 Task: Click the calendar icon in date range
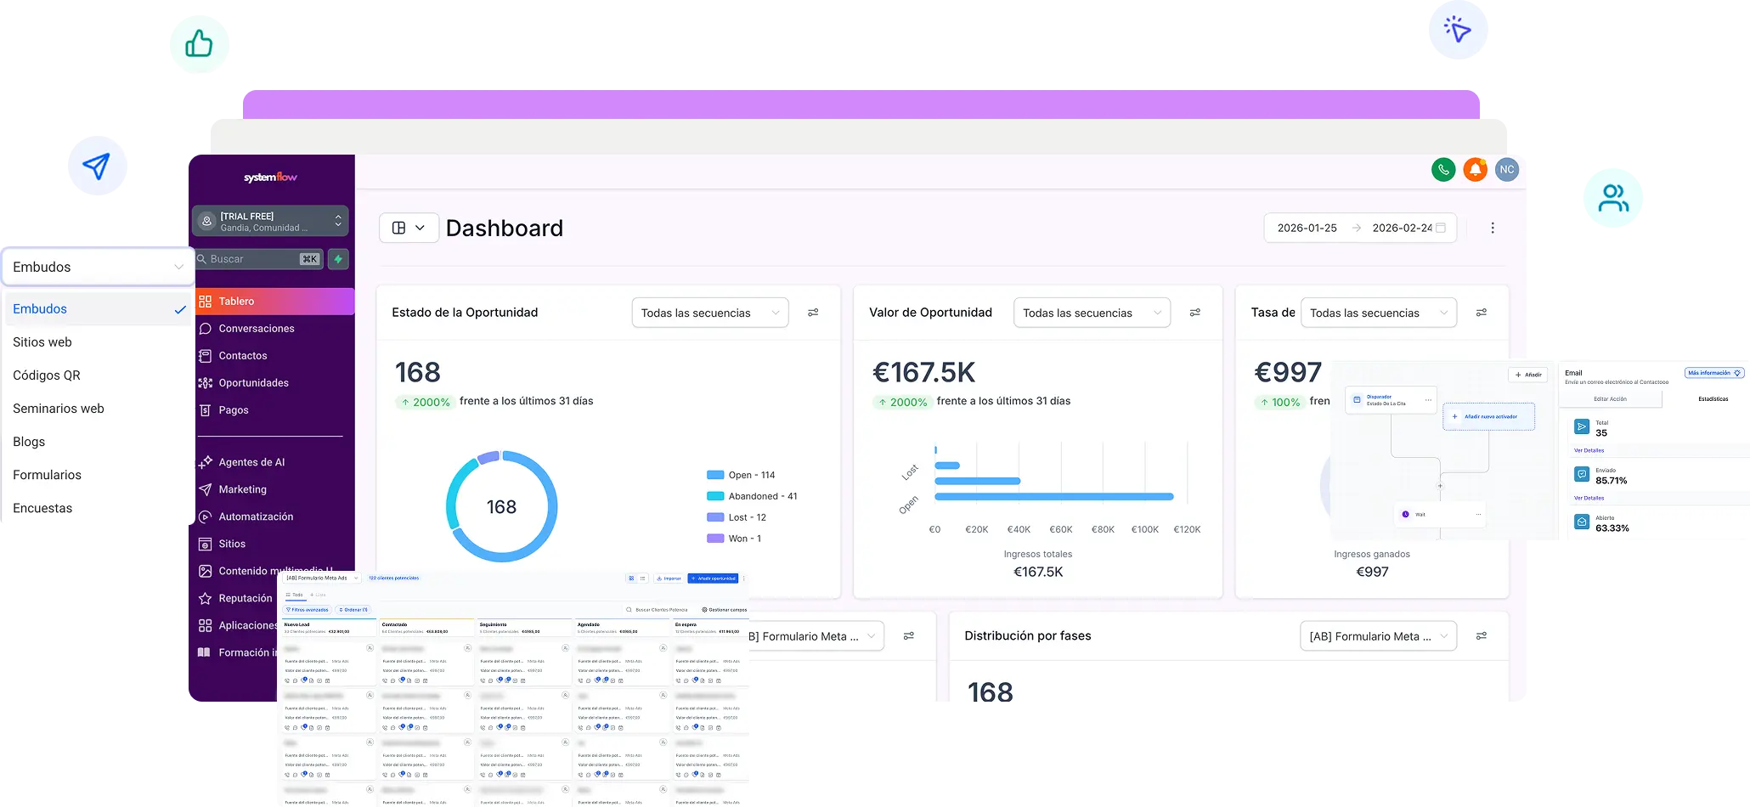point(1440,228)
